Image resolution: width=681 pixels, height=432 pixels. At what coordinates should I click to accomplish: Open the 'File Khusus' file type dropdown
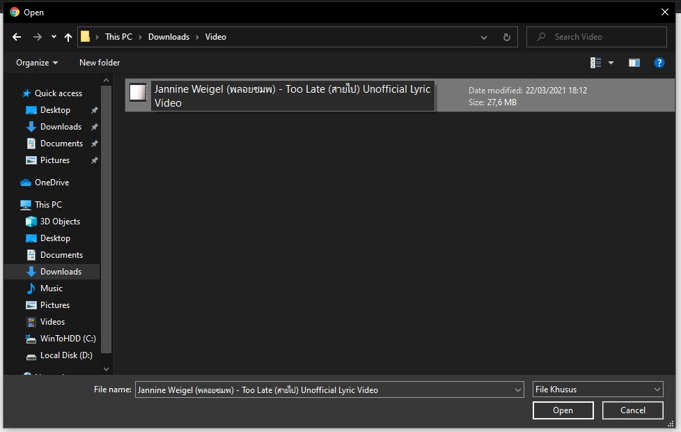(x=597, y=389)
